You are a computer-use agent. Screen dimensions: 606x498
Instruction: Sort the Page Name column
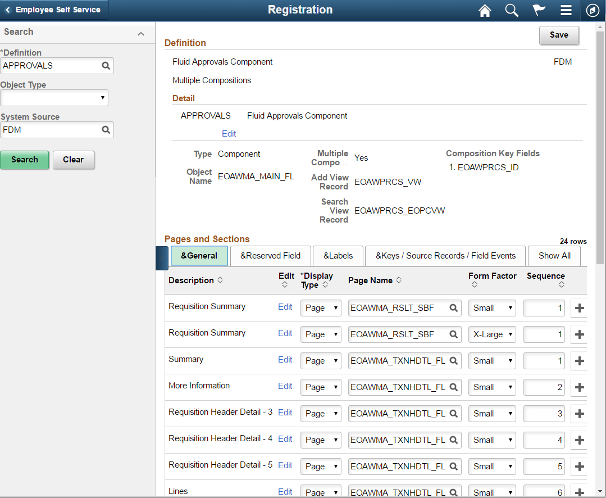coord(397,280)
